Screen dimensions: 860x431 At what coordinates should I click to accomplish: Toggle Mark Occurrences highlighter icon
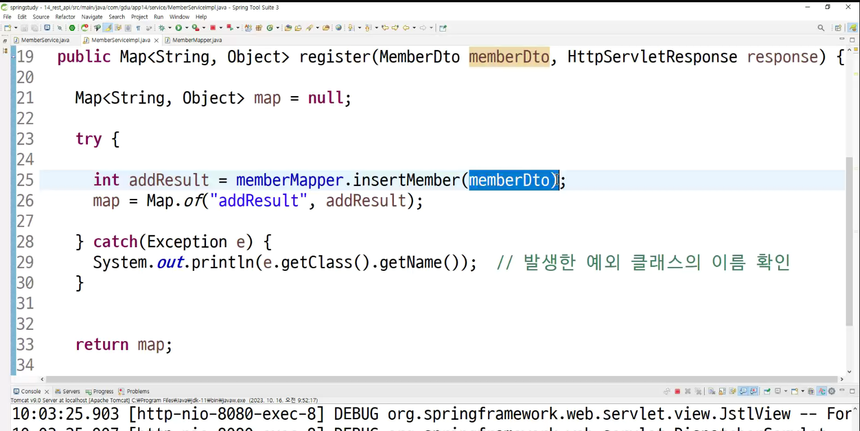click(108, 28)
